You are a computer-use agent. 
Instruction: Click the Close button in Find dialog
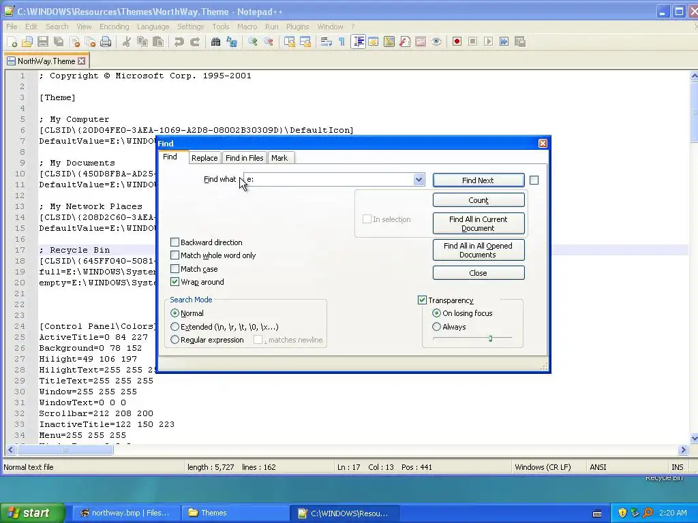pyautogui.click(x=479, y=272)
